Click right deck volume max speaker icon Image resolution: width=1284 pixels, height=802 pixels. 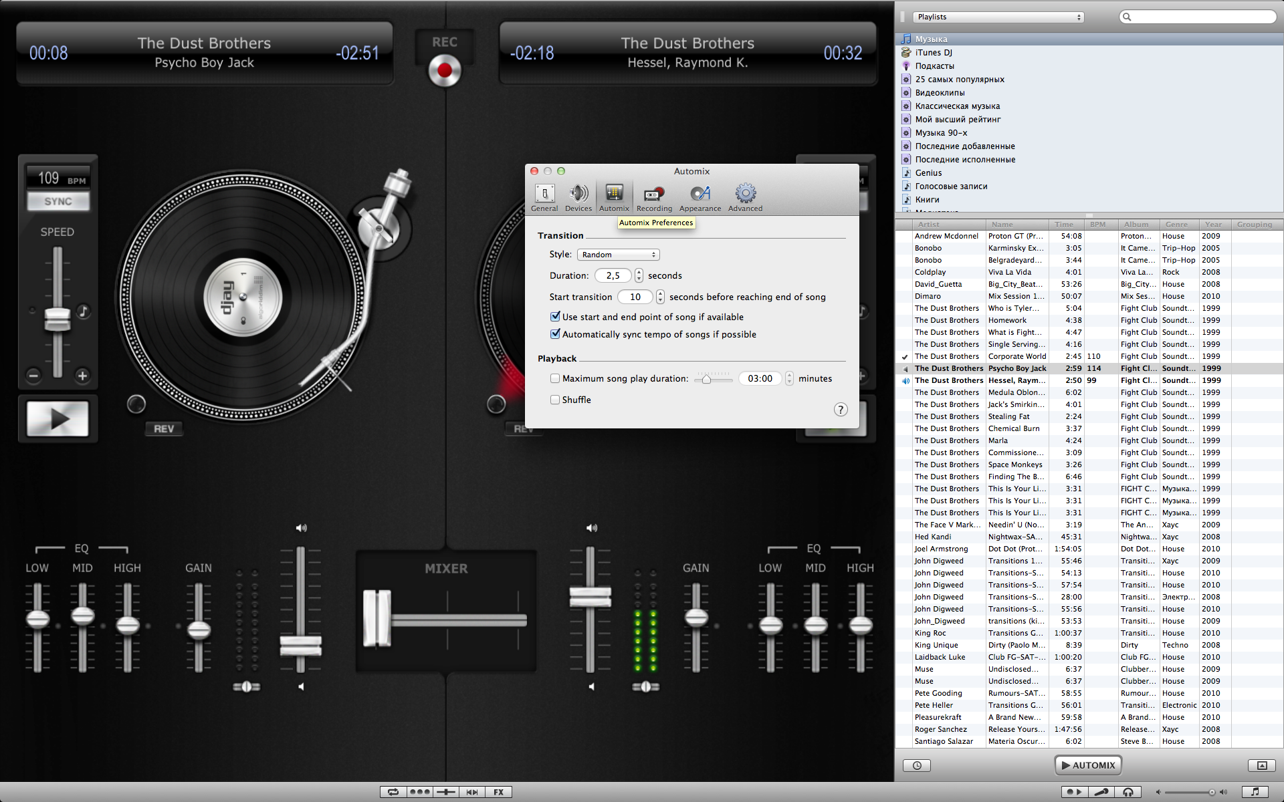(x=592, y=528)
